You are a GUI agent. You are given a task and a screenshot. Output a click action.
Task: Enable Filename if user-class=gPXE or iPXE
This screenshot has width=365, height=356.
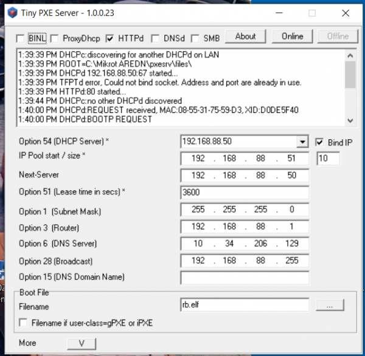coord(23,323)
